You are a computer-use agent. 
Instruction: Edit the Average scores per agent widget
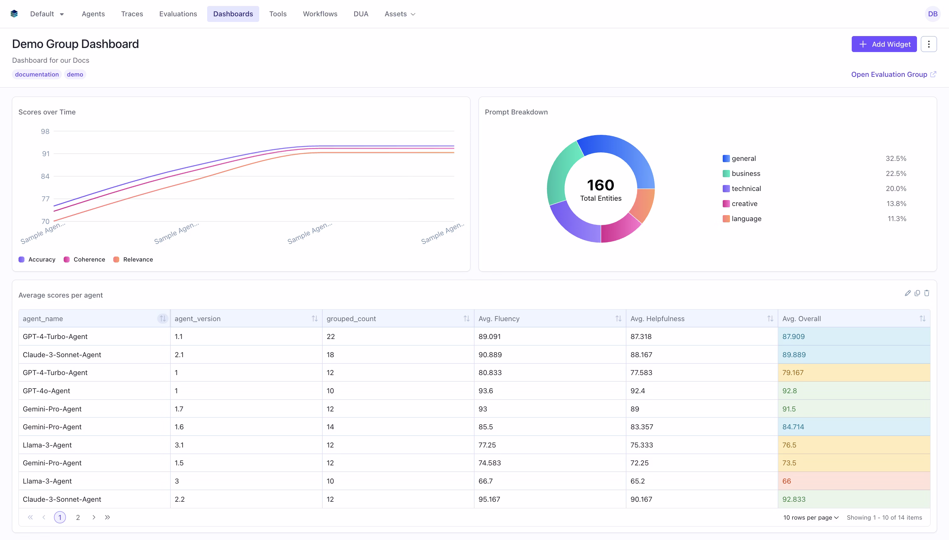908,293
